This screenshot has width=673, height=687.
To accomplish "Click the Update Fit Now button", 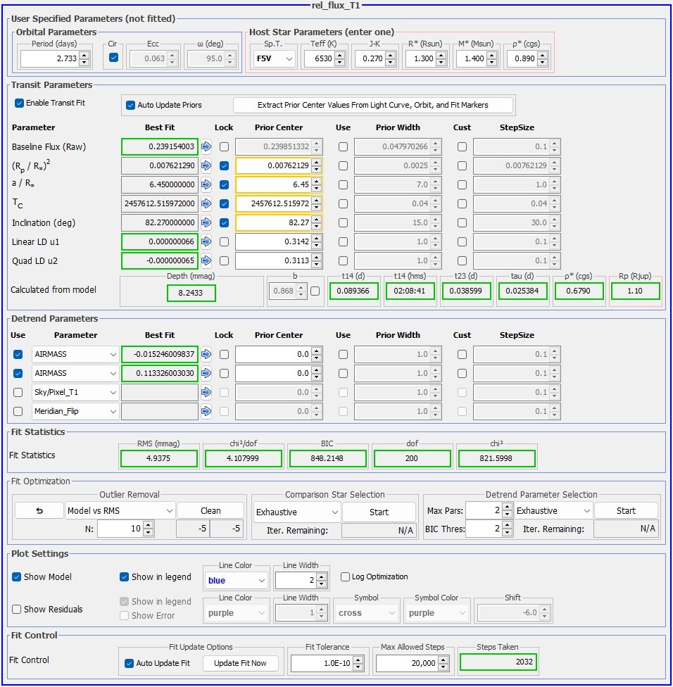I will pyautogui.click(x=241, y=662).
